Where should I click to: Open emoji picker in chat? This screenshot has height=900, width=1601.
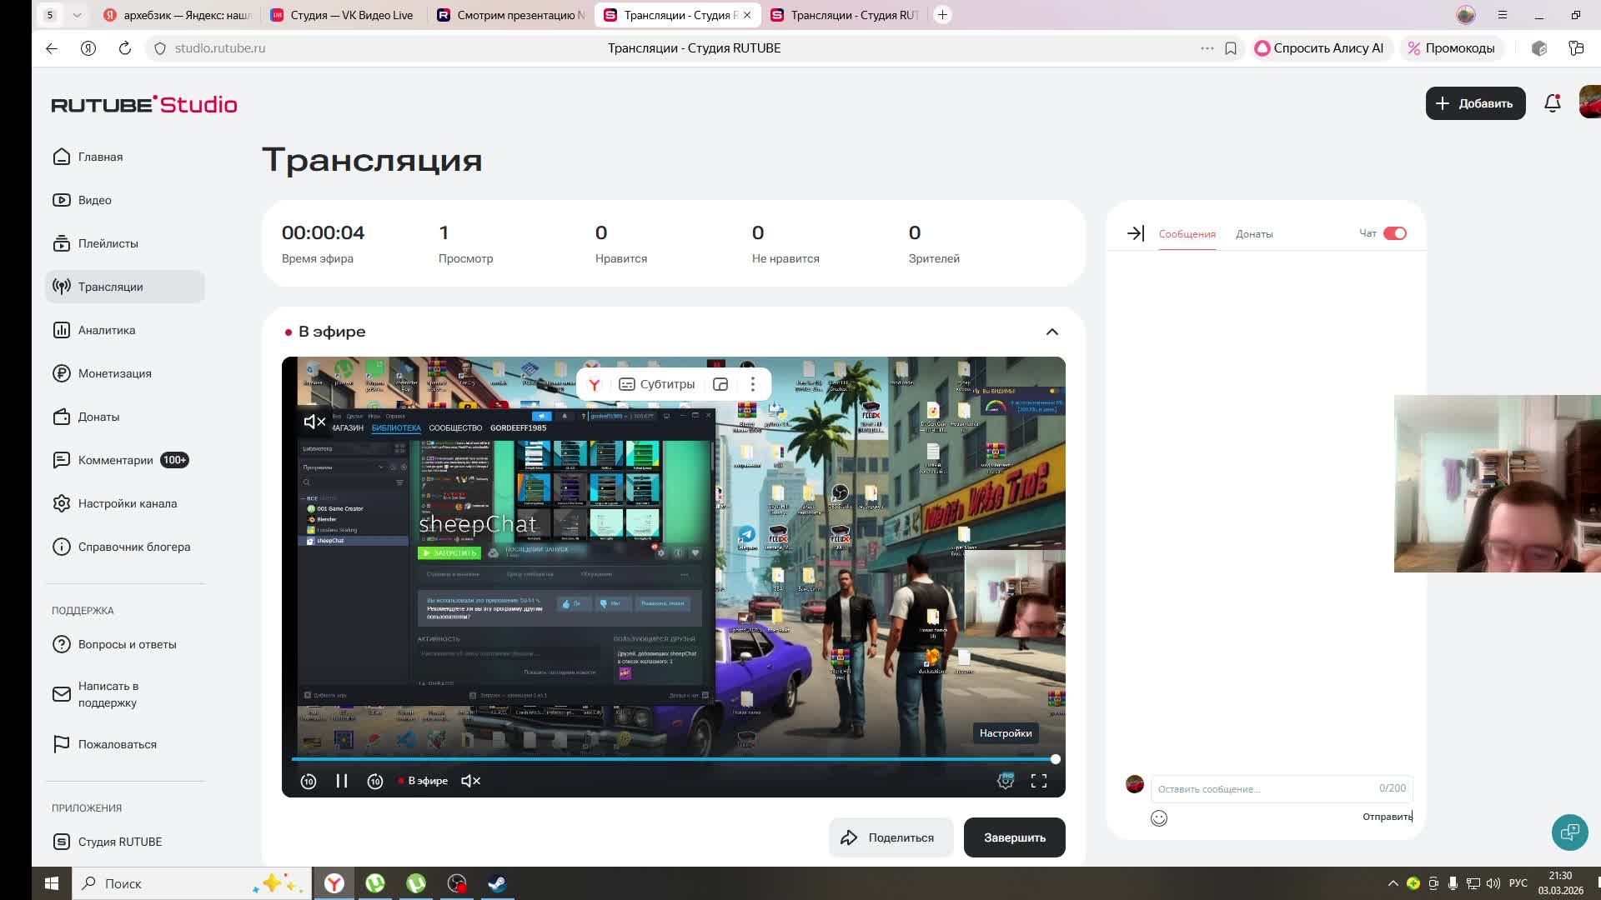(1159, 817)
